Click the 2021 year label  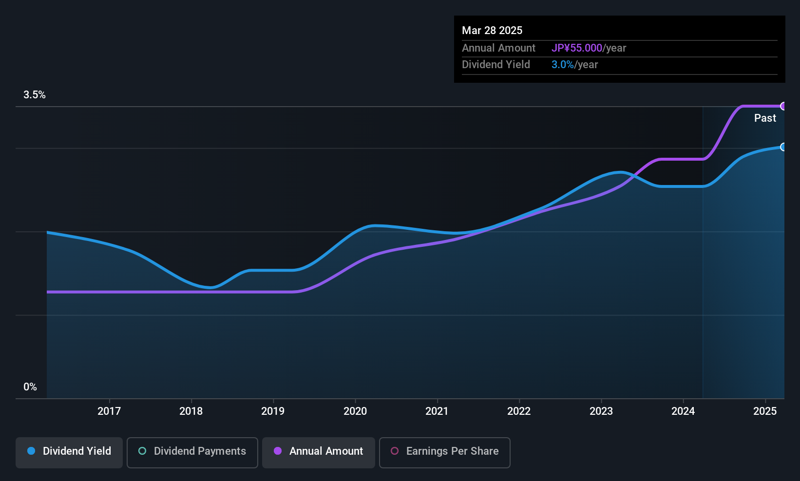437,411
